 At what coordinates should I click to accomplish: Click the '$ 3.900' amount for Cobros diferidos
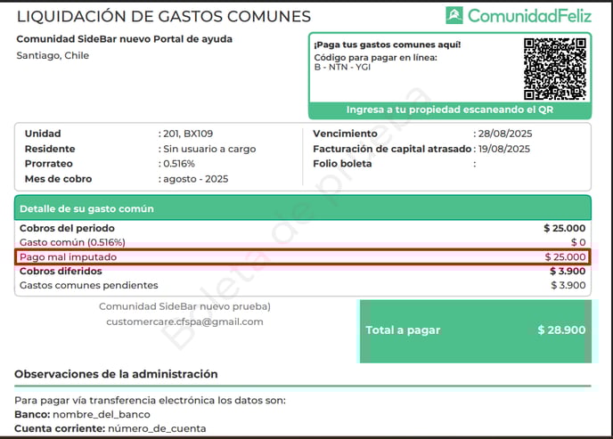click(568, 271)
